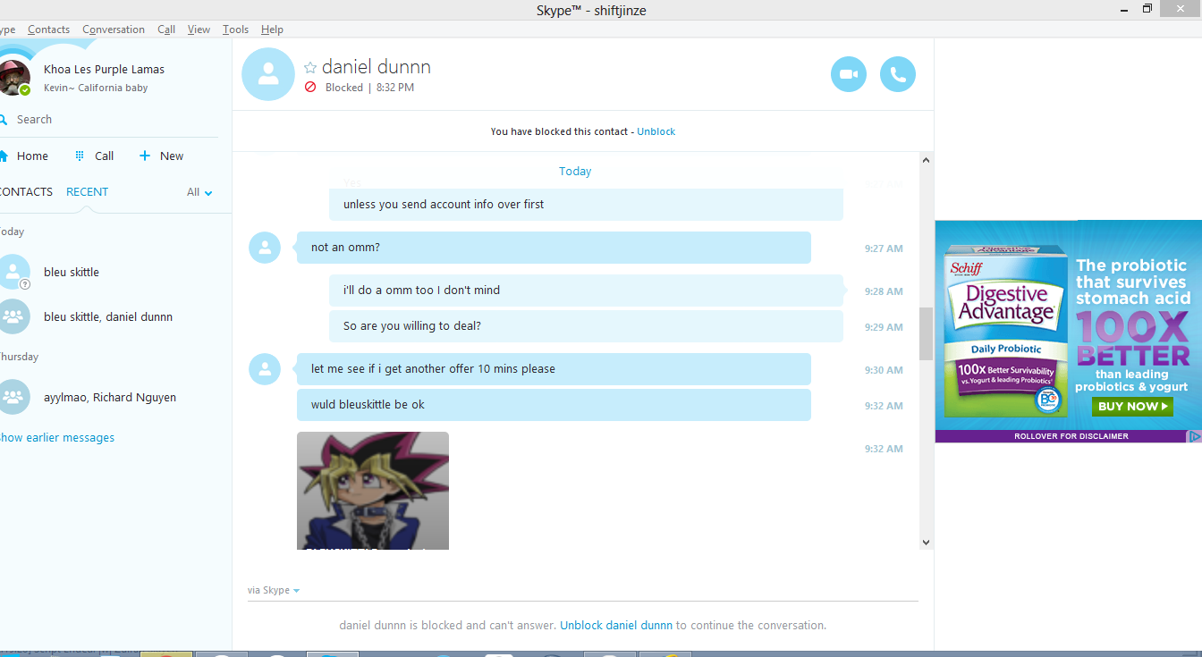Click Show earlier messages link
Image resolution: width=1202 pixels, height=657 pixels.
pos(57,438)
